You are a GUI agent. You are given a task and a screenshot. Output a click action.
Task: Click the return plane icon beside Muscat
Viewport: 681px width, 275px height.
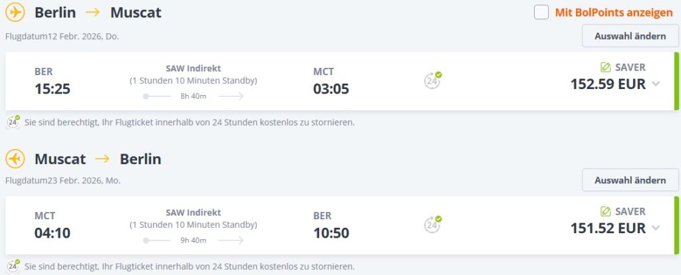click(x=15, y=159)
